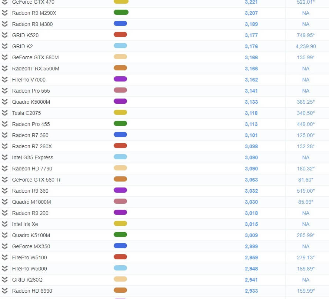329x299 pixels.
Task: Click price 180.32* for Radeon HD 7790
Action: tap(306, 169)
